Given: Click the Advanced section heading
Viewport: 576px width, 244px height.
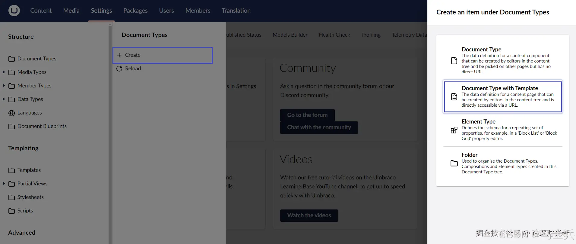Looking at the screenshot, I should point(22,233).
